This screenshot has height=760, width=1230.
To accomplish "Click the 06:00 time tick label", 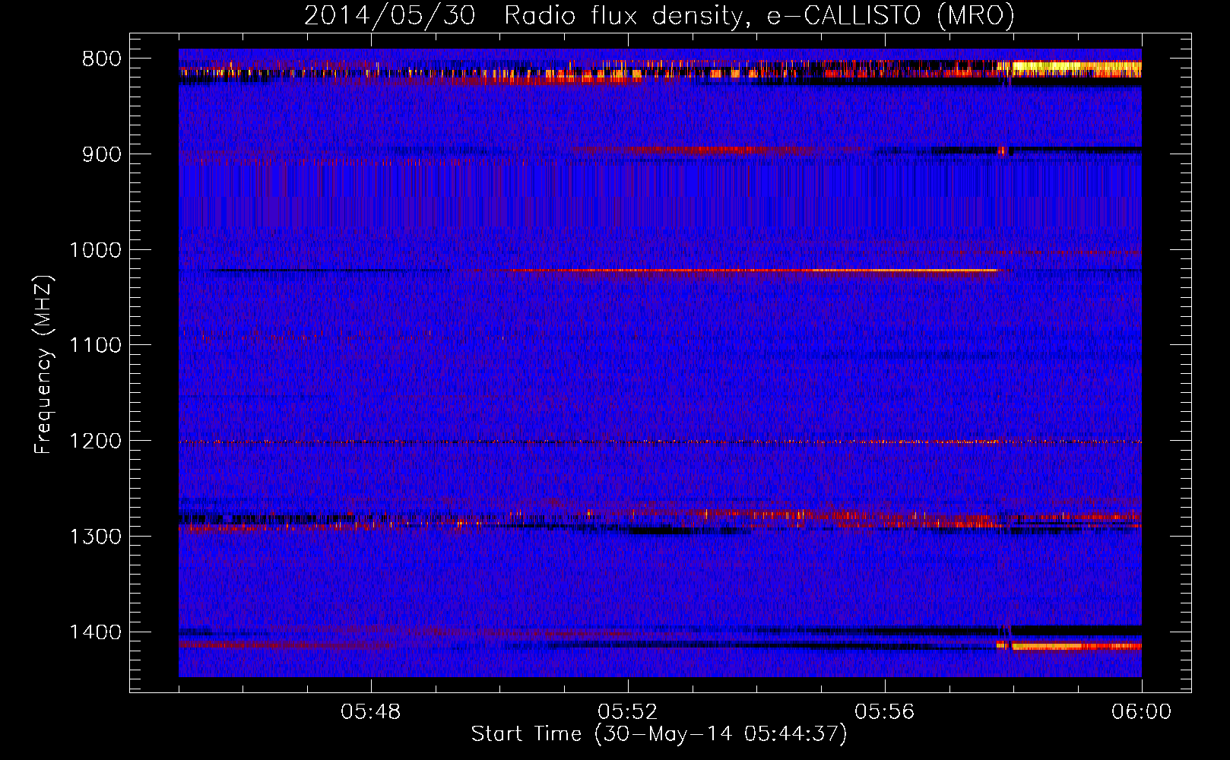I will click(1141, 712).
